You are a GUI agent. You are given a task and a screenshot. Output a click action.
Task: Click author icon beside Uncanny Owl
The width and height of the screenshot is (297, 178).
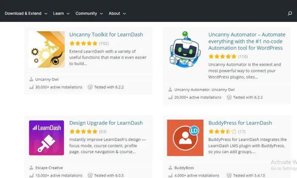tap(31, 79)
